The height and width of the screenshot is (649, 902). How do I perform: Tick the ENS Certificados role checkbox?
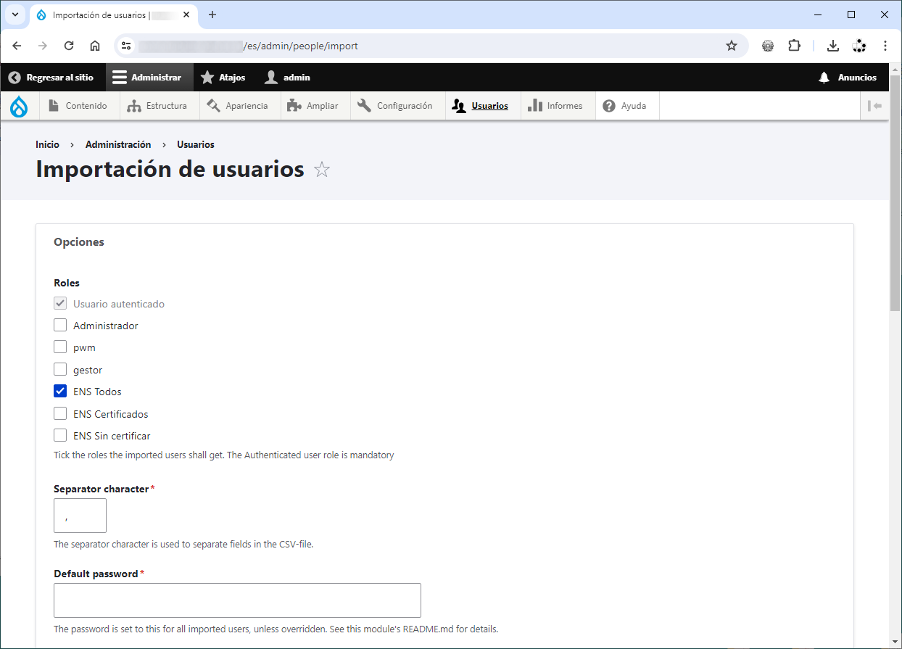[60, 414]
